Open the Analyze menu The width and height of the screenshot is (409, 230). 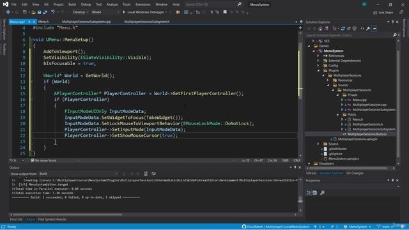[x=112, y=4]
